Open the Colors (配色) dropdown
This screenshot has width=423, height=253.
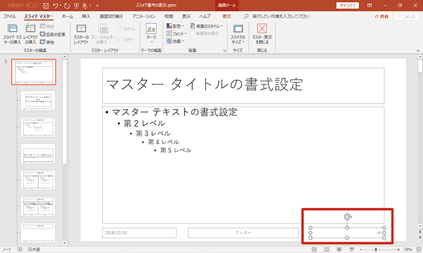click(175, 26)
